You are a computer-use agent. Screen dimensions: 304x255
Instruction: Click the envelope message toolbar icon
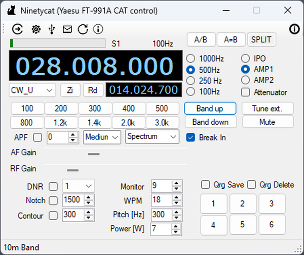click(x=67, y=29)
